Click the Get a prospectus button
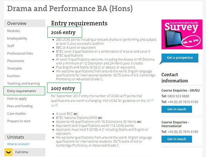Viewport: 206px width, 157px height. coord(180,58)
